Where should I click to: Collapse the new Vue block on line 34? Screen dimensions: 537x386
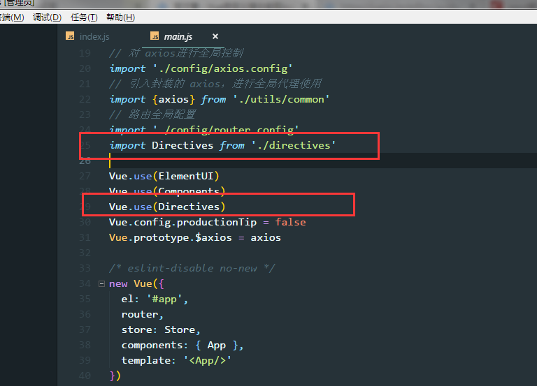pyautogui.click(x=101, y=283)
